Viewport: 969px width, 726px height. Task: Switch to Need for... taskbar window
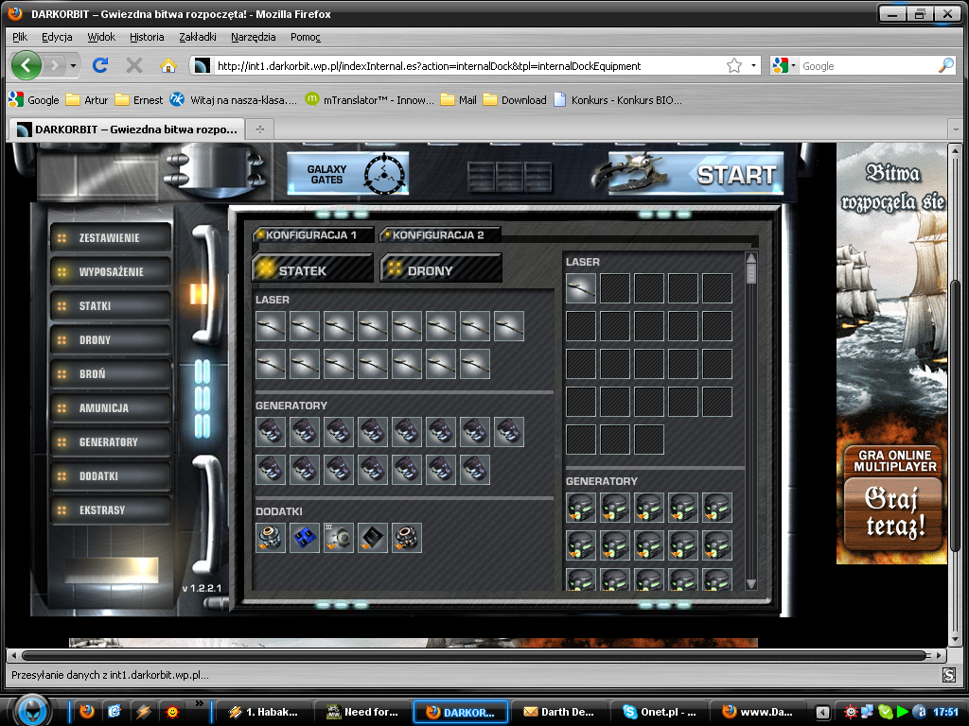[x=362, y=712]
